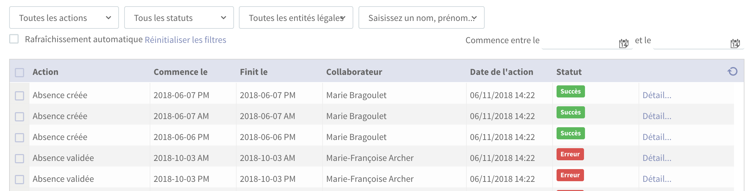Viewport: 751px width, 191px height.
Task: Expand Toutes les entités légales dropdown
Action: [x=296, y=18]
